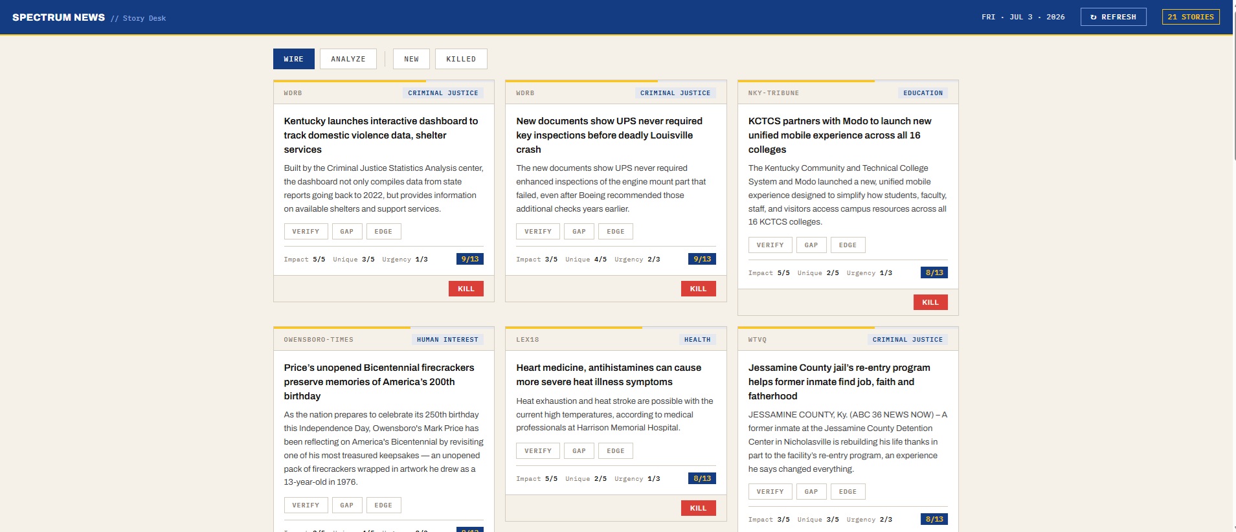The image size is (1236, 532).
Task: Click the Refresh button
Action: pyautogui.click(x=1113, y=17)
